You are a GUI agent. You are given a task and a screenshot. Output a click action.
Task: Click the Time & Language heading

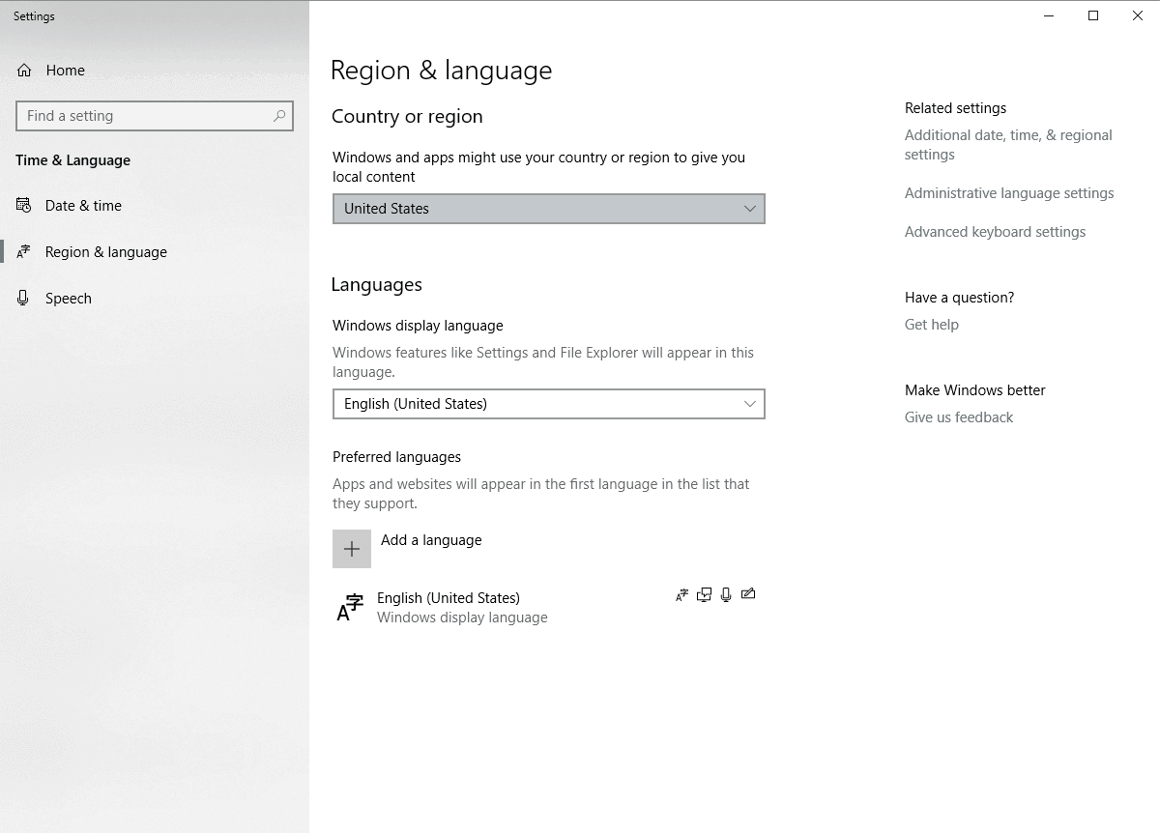[72, 160]
